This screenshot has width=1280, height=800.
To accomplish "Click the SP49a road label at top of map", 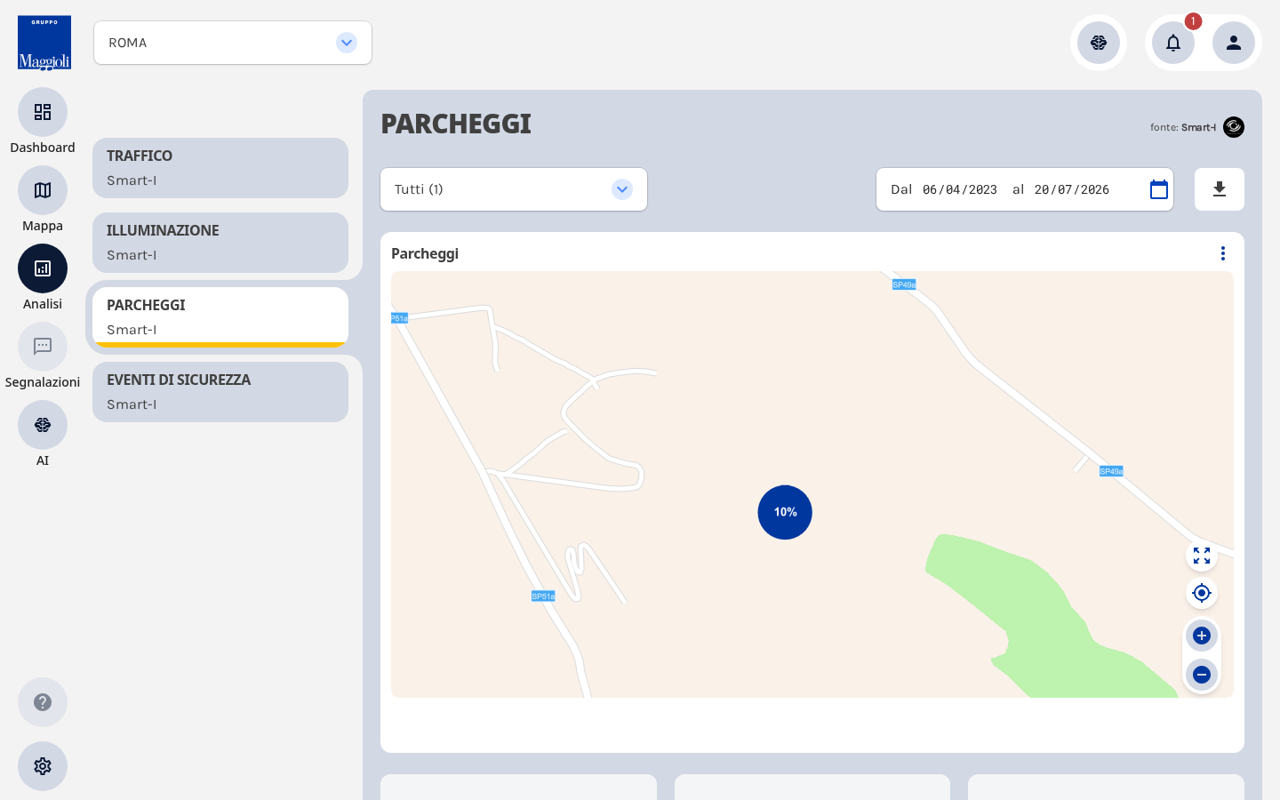I will pyautogui.click(x=904, y=284).
